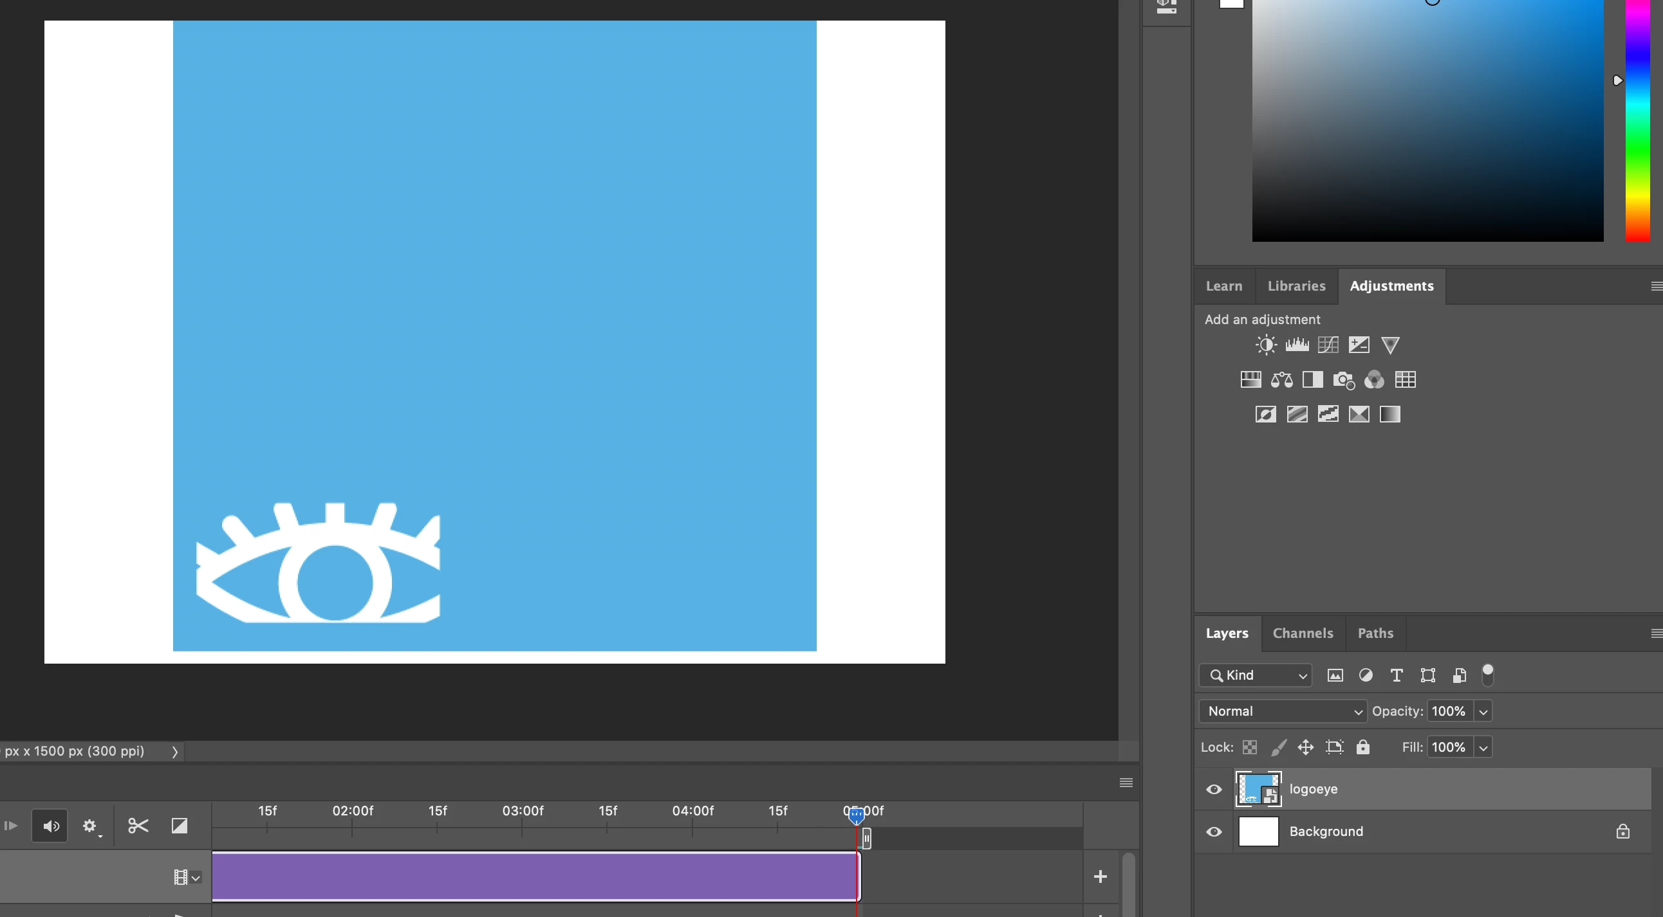Screen dimensions: 1663x917
Task: Click the lock all attributes icon
Action: (x=1363, y=747)
